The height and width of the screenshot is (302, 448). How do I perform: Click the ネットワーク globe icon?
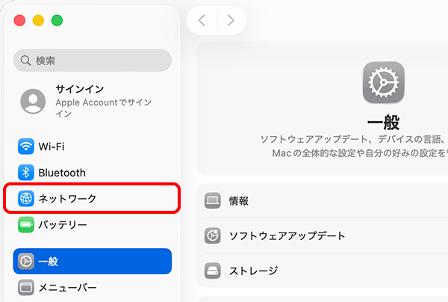[27, 199]
